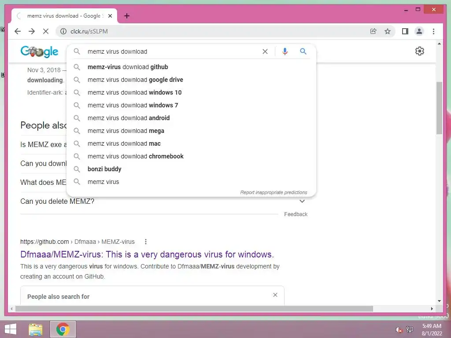Click the horizontal scrollbar thumb
This screenshot has width=451, height=338.
point(194,309)
